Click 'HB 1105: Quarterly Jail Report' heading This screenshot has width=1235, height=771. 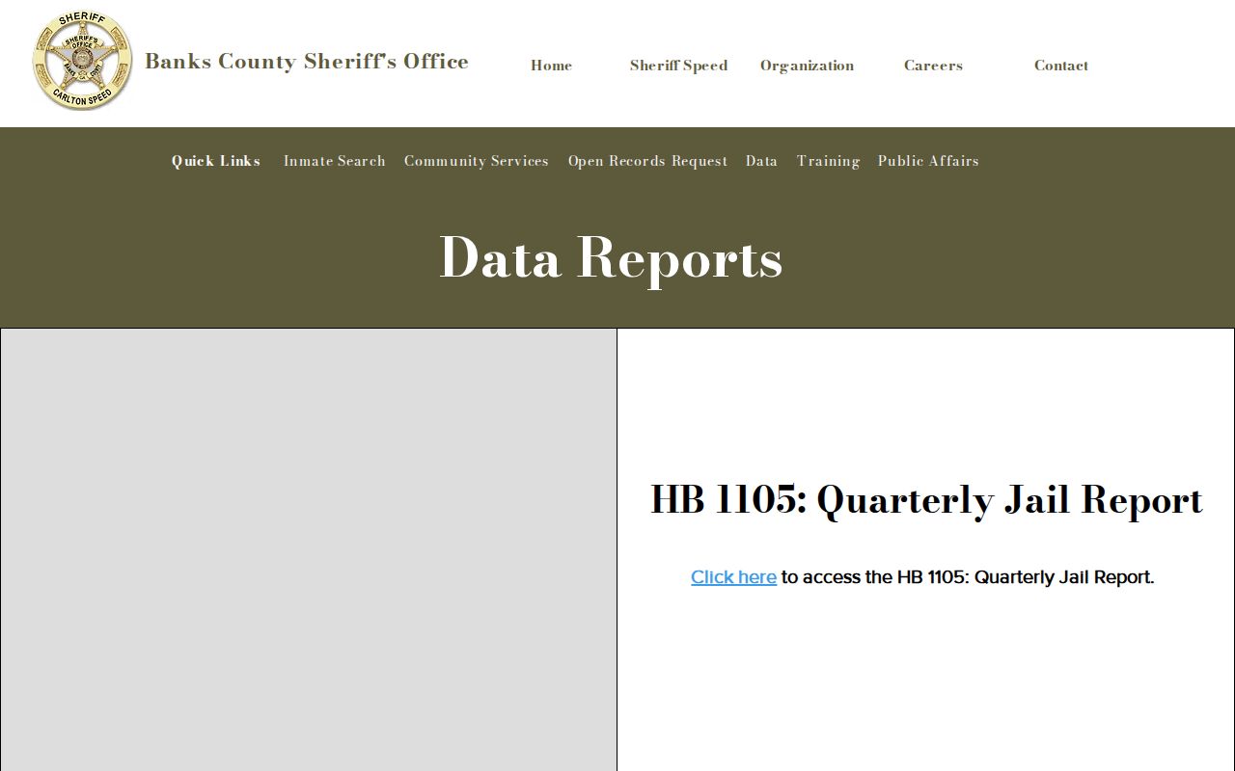pyautogui.click(x=926, y=500)
